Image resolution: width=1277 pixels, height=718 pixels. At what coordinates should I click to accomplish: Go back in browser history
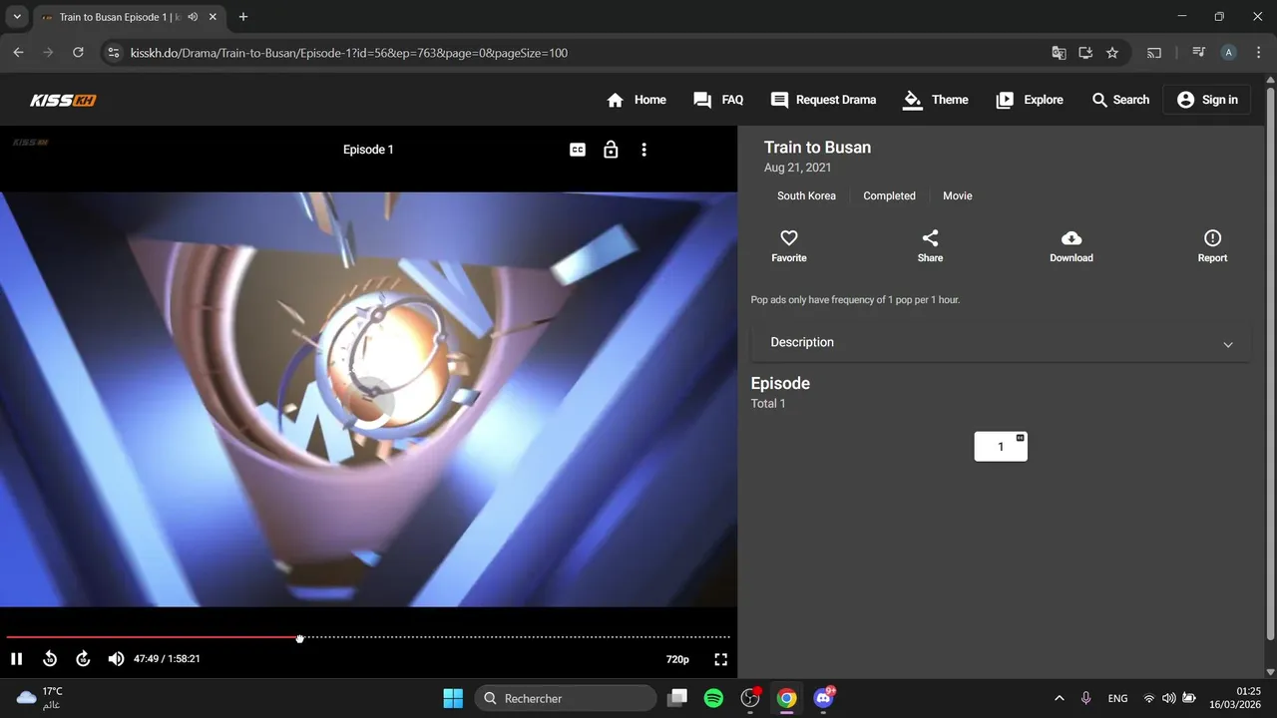tap(18, 53)
